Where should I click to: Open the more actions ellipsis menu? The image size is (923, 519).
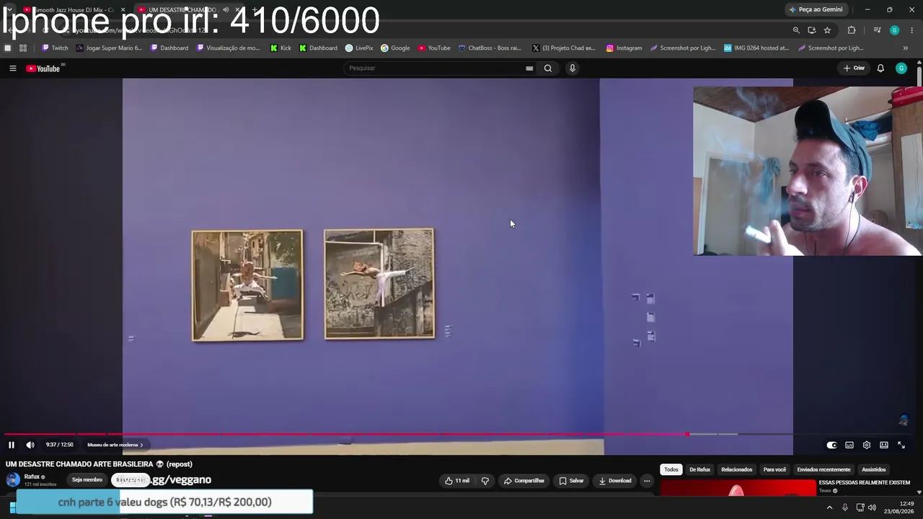(x=647, y=481)
